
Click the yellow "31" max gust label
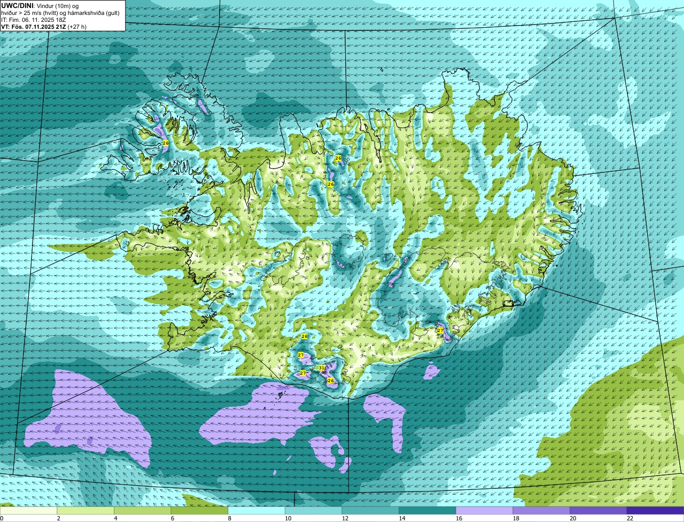322,368
